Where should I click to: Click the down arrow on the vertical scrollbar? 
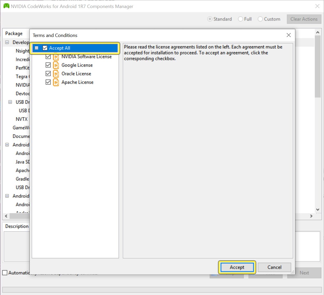coord(318,210)
